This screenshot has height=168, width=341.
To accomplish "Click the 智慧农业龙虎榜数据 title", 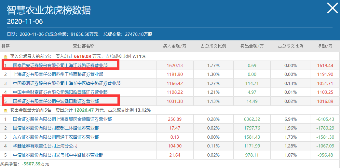I will point(49,10).
